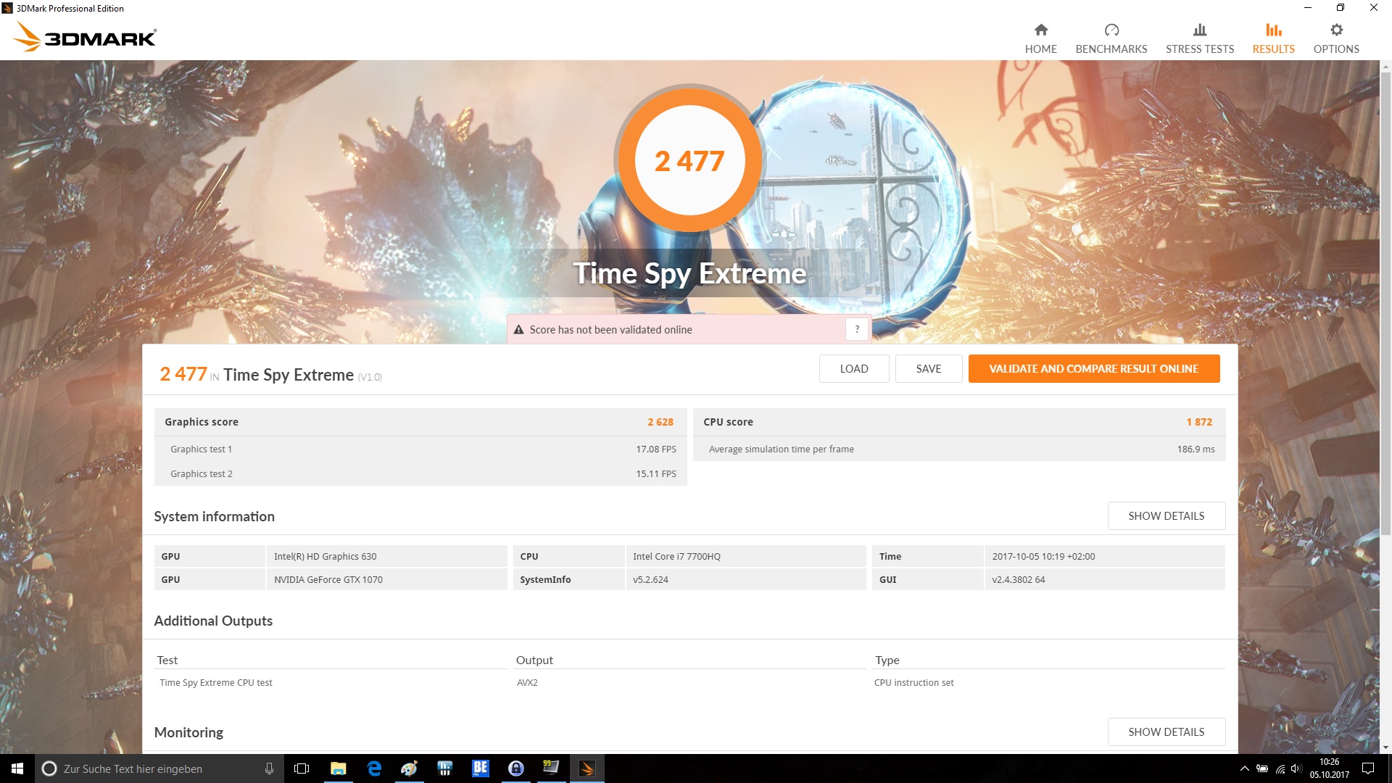Image resolution: width=1392 pixels, height=783 pixels.
Task: Show details for Monitoring section
Action: click(x=1166, y=732)
